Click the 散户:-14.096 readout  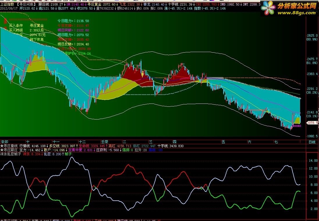pyautogui.click(x=54, y=150)
